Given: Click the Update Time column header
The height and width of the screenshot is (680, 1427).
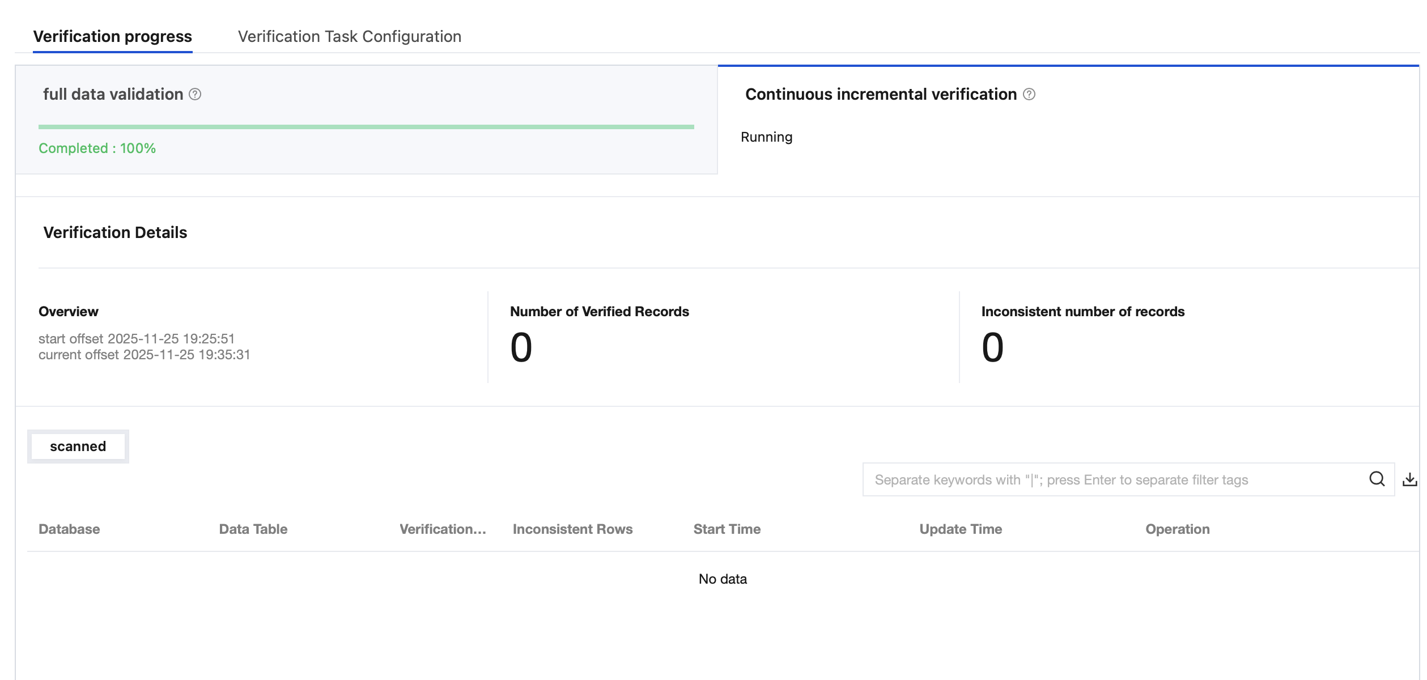Looking at the screenshot, I should tap(961, 529).
